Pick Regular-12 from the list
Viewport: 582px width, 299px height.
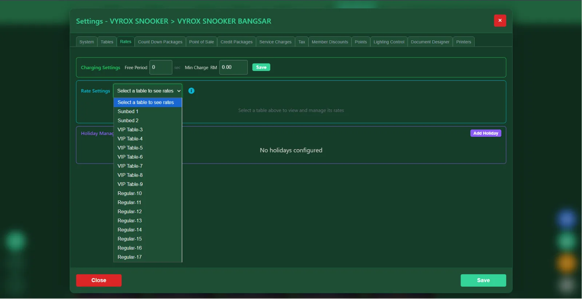[x=148, y=212]
